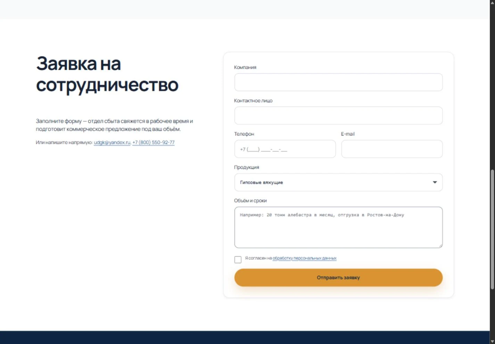The height and width of the screenshot is (344, 495).
Task: Open the Продукция dropdown
Action: point(338,182)
